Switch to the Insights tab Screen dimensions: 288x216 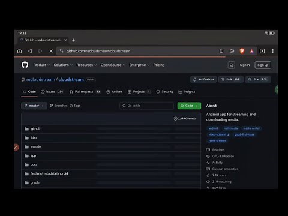point(187,92)
